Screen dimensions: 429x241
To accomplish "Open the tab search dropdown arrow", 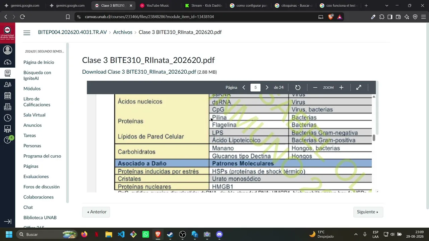I will pyautogui.click(x=386, y=6).
